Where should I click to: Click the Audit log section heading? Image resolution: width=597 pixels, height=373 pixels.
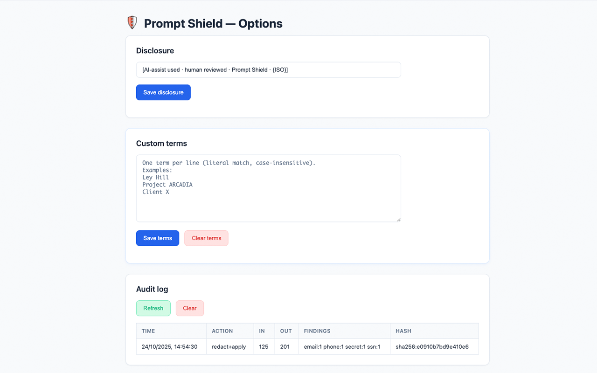coord(152,289)
